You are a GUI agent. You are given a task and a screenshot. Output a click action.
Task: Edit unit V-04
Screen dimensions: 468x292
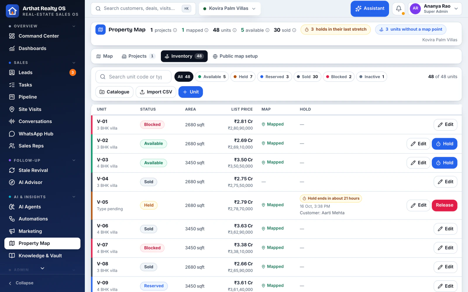445,182
